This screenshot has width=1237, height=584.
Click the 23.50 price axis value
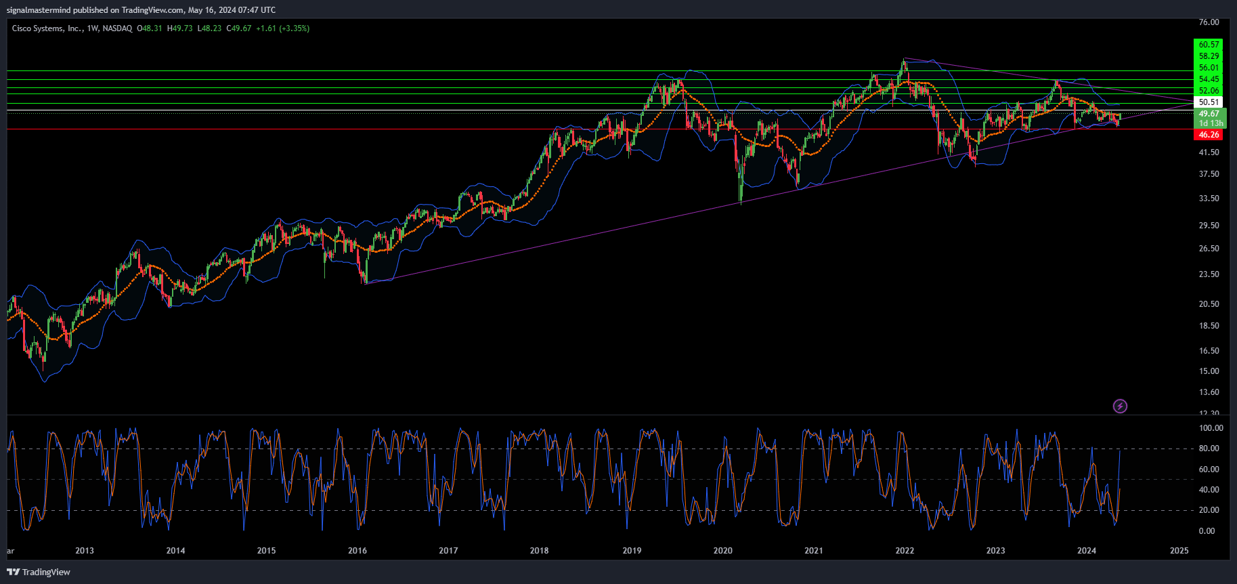(1209, 274)
